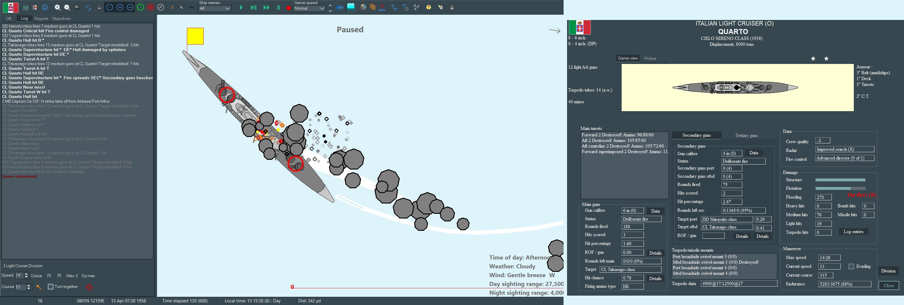Click the orange documents icon
904x305 pixels.
click(x=372, y=7)
